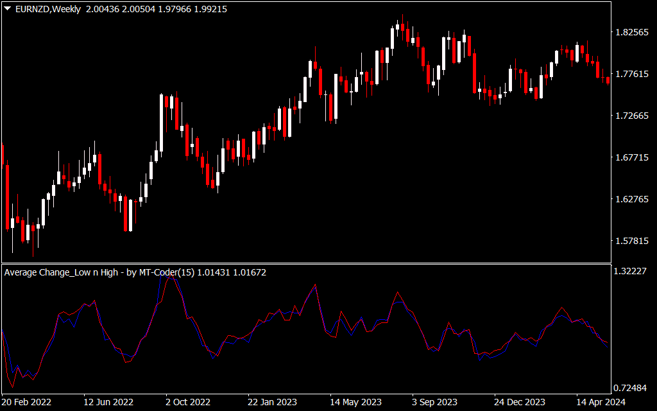Select the 14 May 2023 date label

(x=355, y=402)
